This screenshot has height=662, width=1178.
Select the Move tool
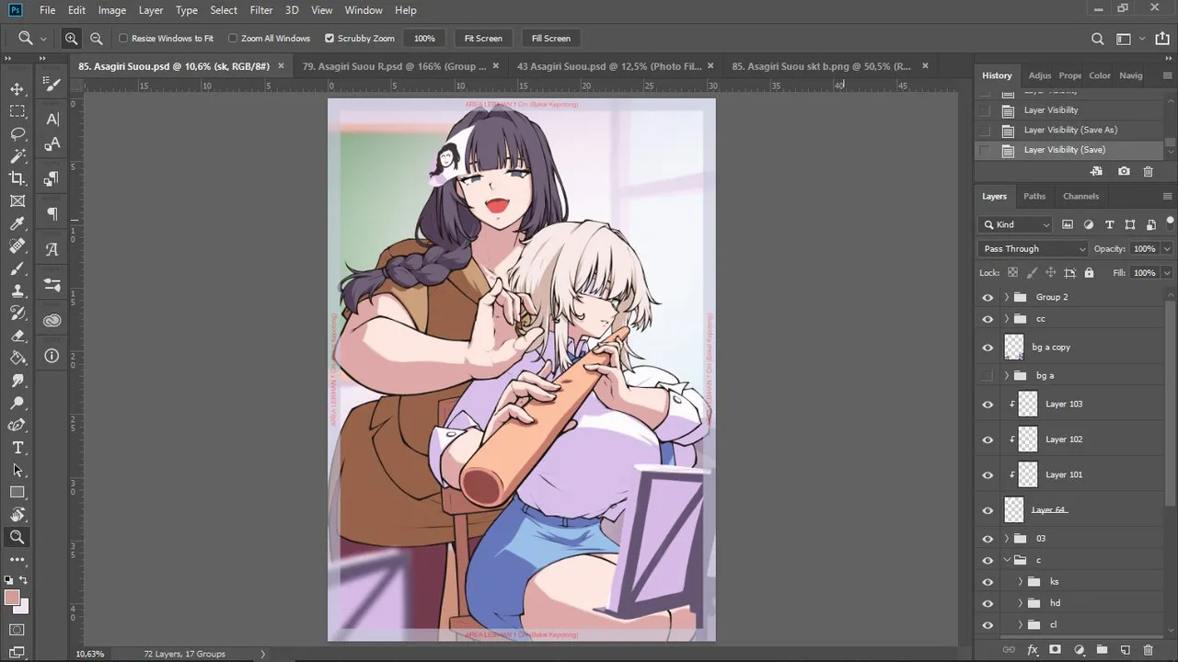17,89
